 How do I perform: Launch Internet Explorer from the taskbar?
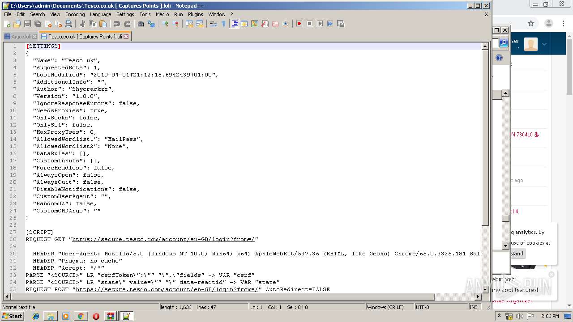point(36,316)
